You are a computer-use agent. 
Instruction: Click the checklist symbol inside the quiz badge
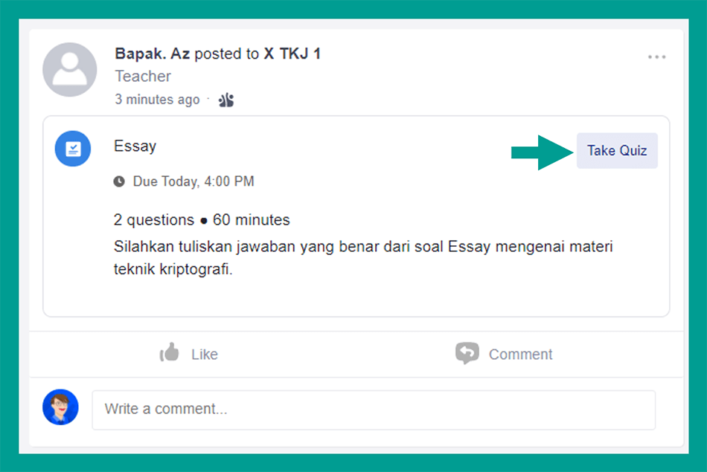coord(72,149)
